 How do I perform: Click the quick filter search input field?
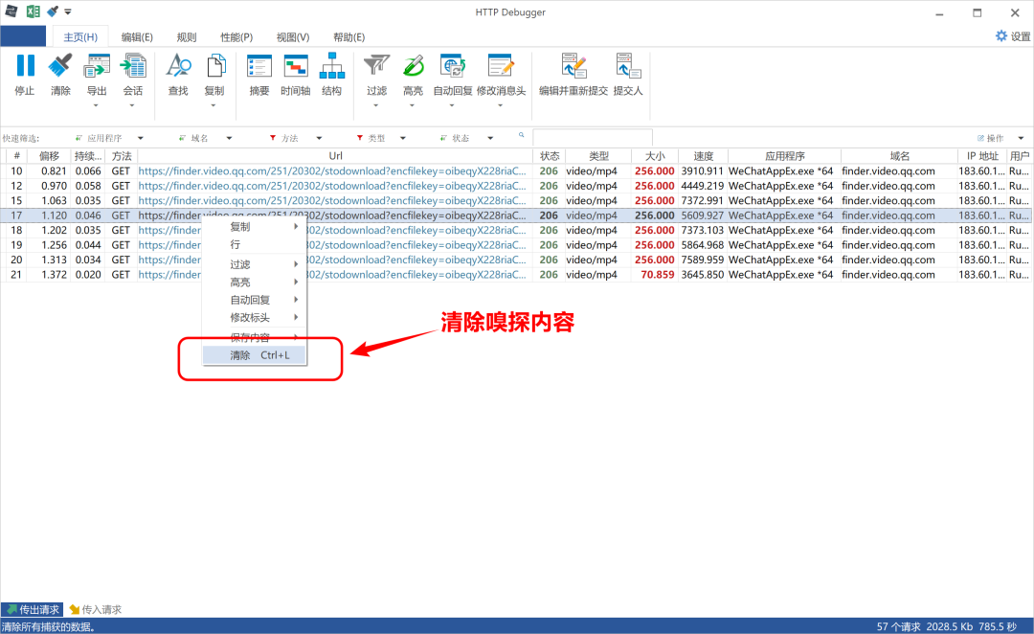(x=593, y=138)
